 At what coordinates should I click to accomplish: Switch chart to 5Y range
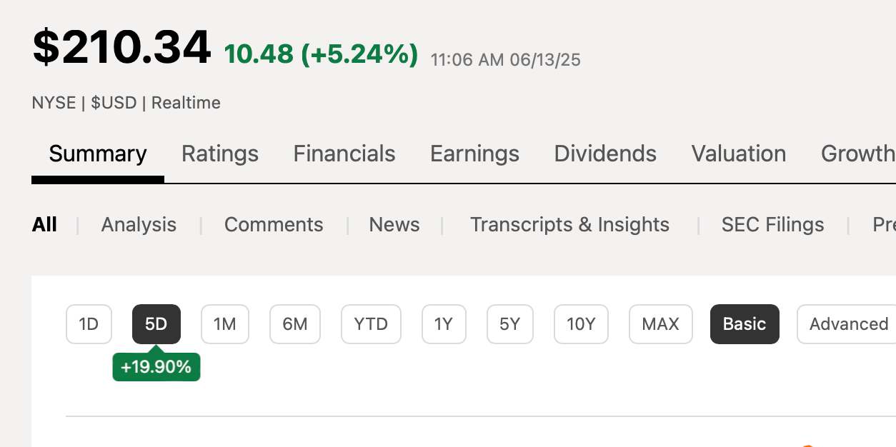[510, 324]
